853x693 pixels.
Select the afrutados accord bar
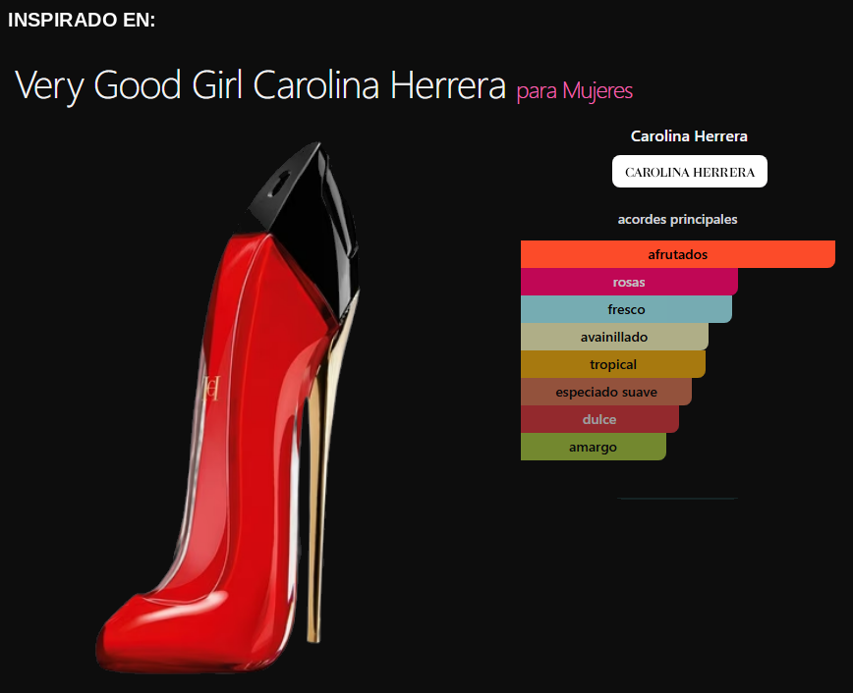[678, 254]
